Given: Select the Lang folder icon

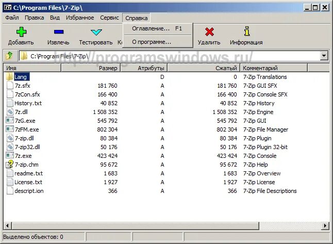Looking at the screenshot, I should click(x=10, y=77).
